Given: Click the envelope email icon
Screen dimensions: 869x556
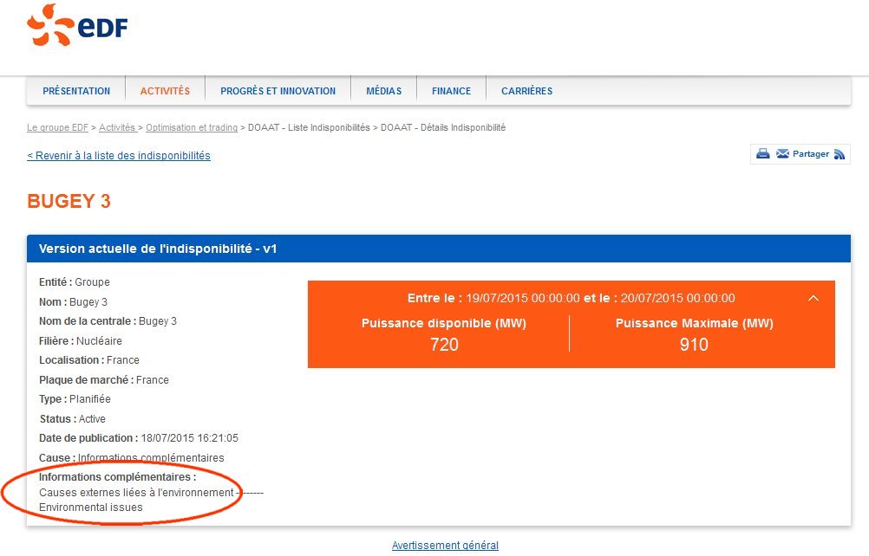Looking at the screenshot, I should (782, 154).
